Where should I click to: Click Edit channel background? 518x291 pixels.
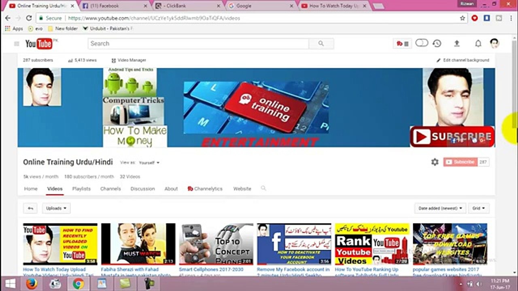point(463,60)
